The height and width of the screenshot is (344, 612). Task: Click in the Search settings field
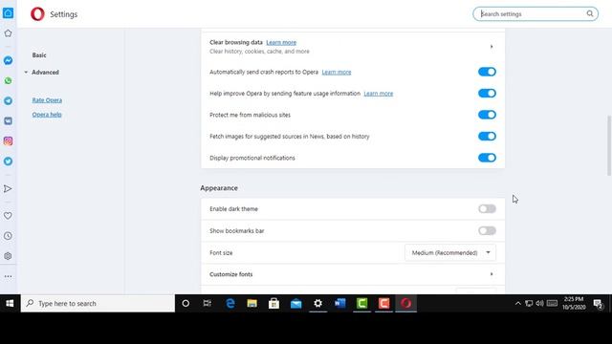point(535,13)
